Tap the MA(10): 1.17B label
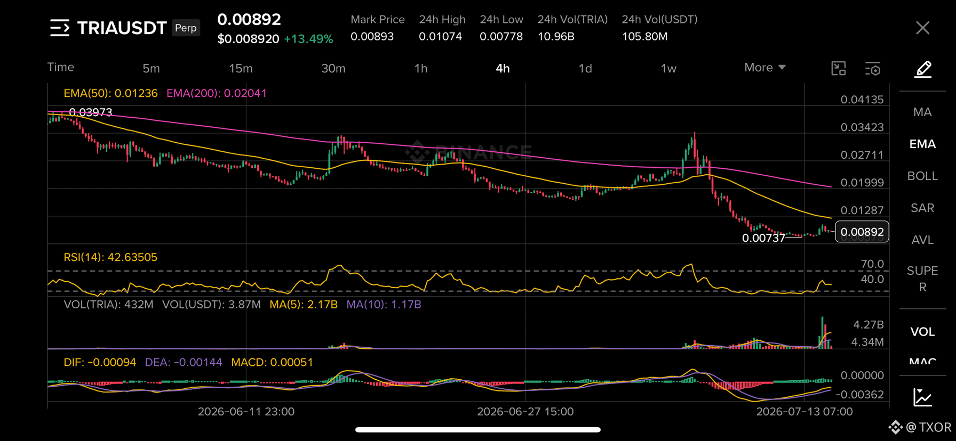 pyautogui.click(x=384, y=305)
